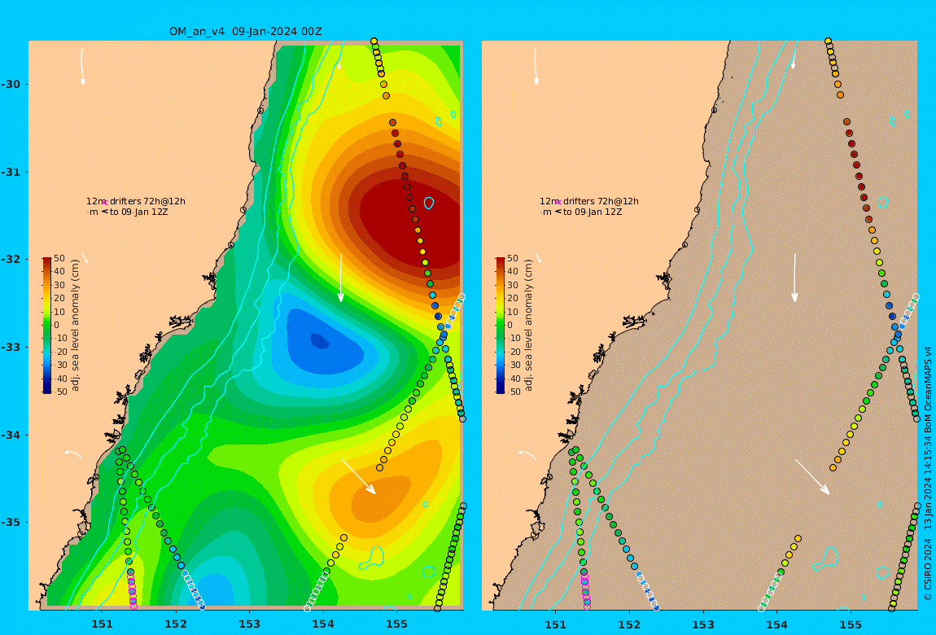The height and width of the screenshot is (635, 936).
Task: Click the "-32" latitude label
Action: click(10, 259)
